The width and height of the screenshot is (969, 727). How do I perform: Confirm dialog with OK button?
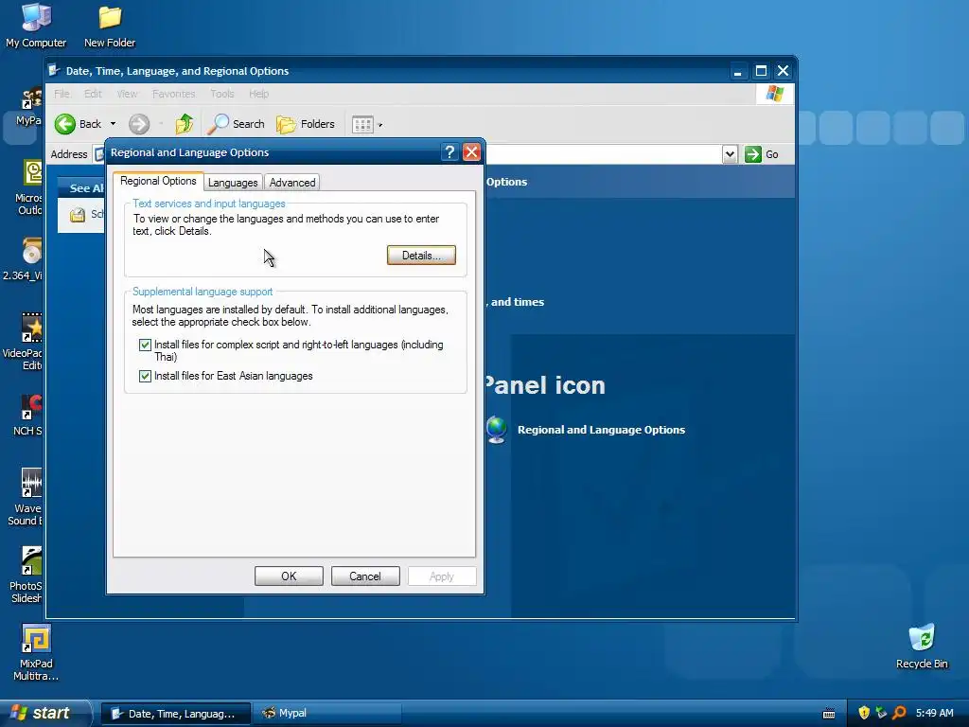click(289, 576)
